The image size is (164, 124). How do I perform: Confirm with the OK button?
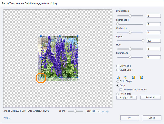[130, 118]
